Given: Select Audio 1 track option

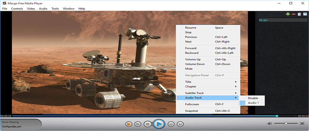Looking at the screenshot, I should pyautogui.click(x=252, y=103).
